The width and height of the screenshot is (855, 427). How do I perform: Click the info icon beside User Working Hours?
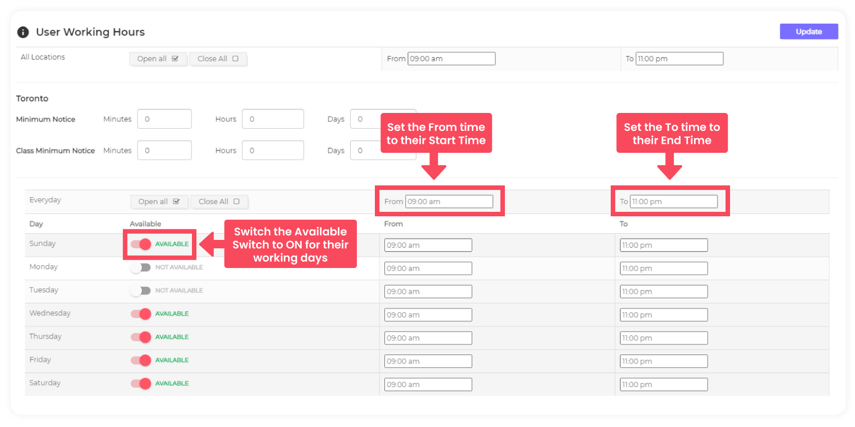[23, 32]
